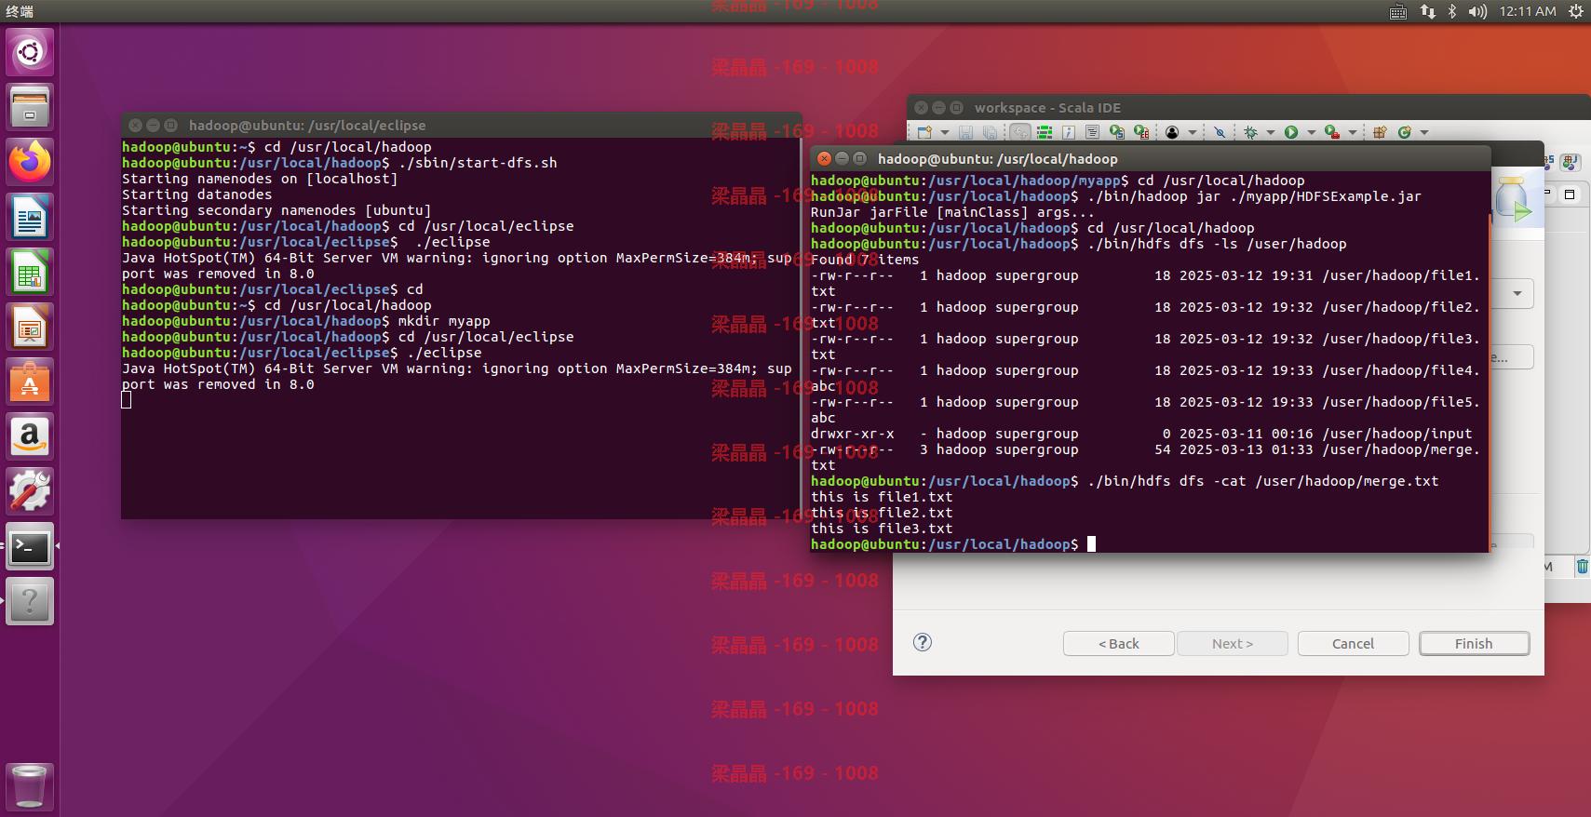Click the text page icon in Scala IDE toolbar

(x=1092, y=132)
